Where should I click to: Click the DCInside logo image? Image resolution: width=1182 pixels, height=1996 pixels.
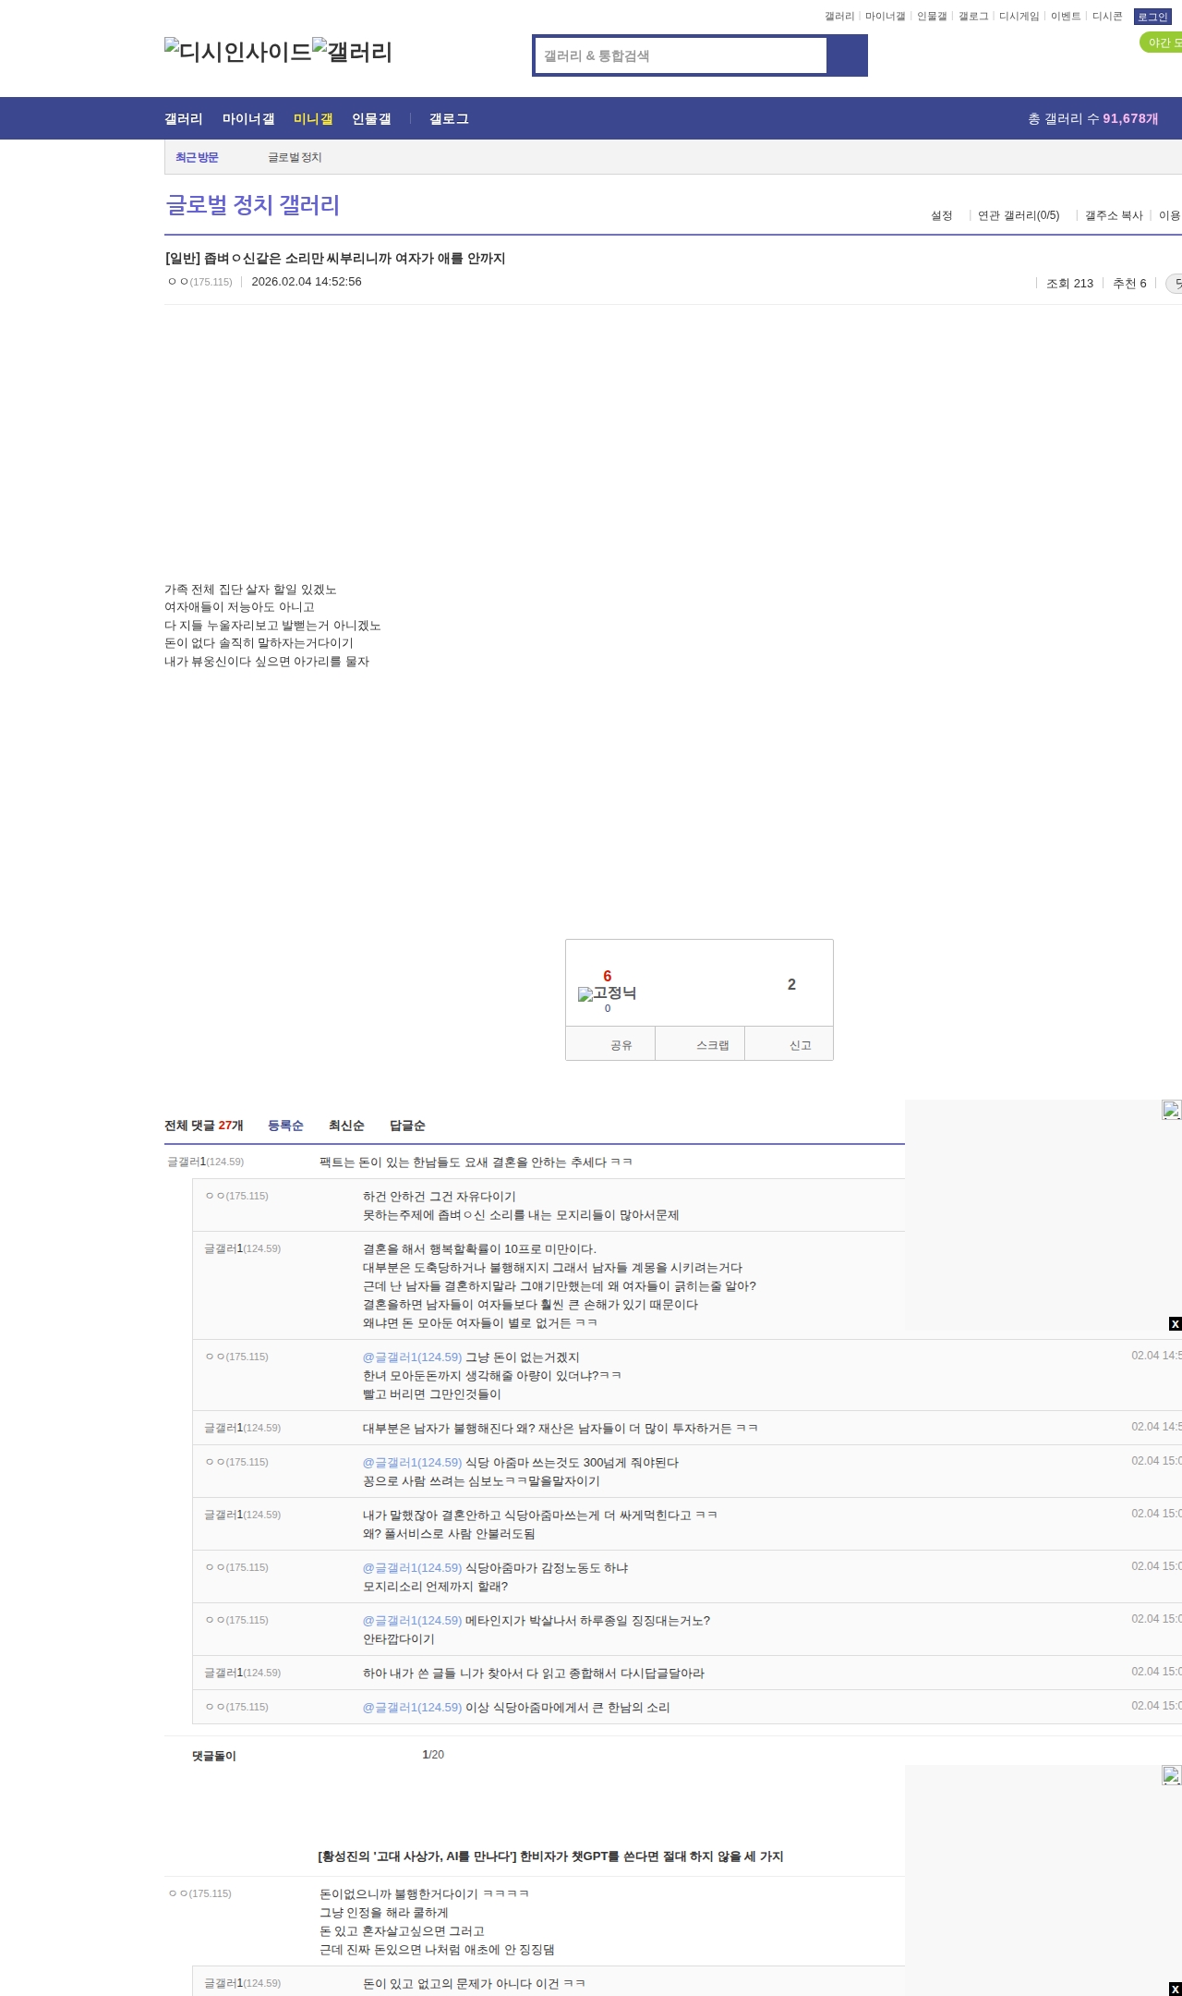(x=237, y=52)
